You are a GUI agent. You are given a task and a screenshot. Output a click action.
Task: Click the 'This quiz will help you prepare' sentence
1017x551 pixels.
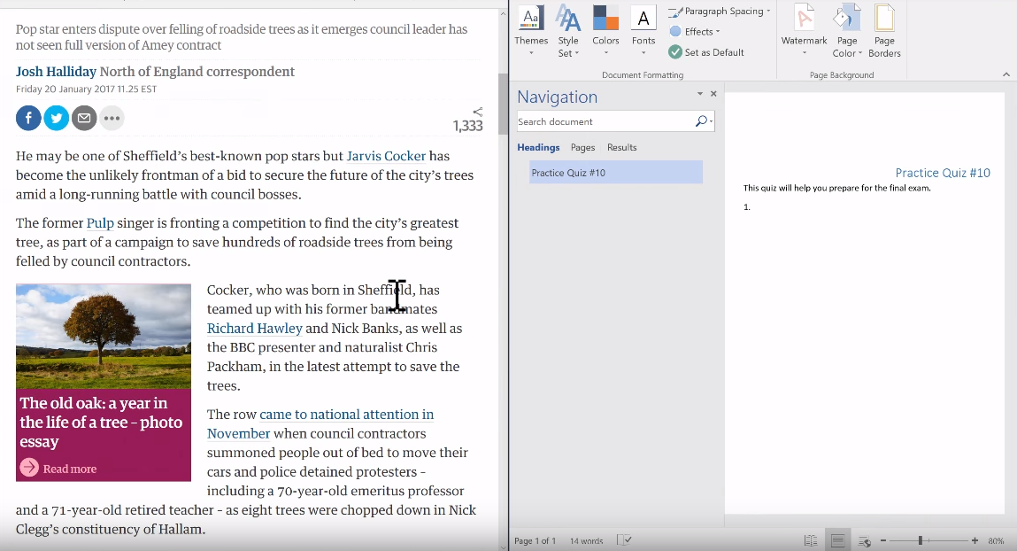(836, 188)
